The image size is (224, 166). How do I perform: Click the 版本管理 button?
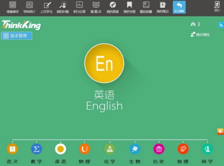coord(17,36)
